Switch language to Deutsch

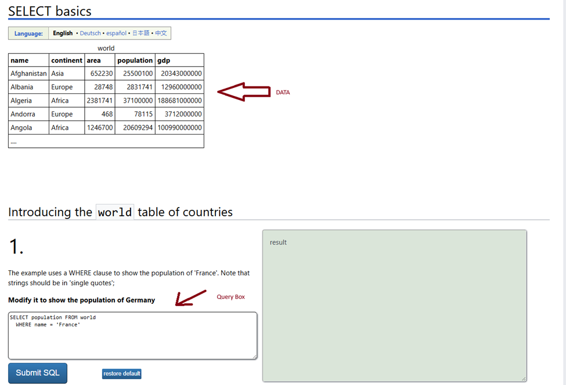pos(90,34)
